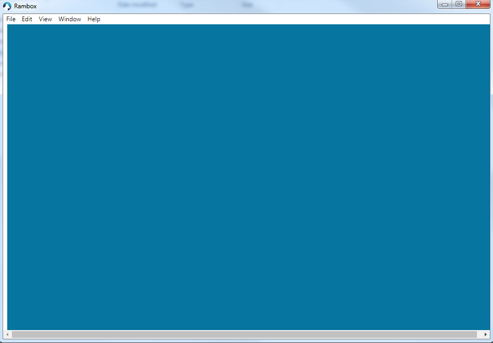The height and width of the screenshot is (343, 493).
Task: Click the Rambox logo icon in title bar
Action: (x=7, y=6)
